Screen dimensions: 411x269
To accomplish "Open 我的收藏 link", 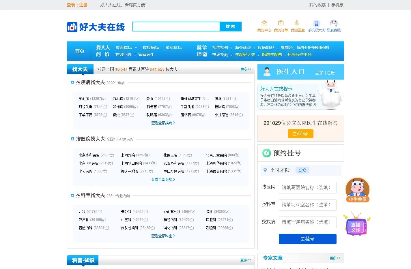I will pyautogui.click(x=317, y=5).
